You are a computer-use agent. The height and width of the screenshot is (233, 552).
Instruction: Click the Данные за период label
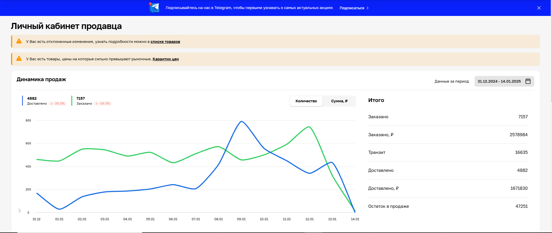pos(452,81)
